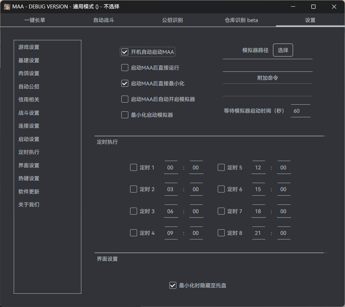Viewport: 345px width, 307px height.
Task: Click the 定时 6 minute field
Action: pos(284,189)
